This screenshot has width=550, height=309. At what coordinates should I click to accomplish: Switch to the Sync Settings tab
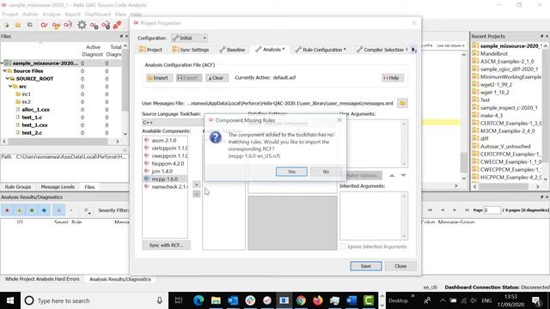[191, 50]
